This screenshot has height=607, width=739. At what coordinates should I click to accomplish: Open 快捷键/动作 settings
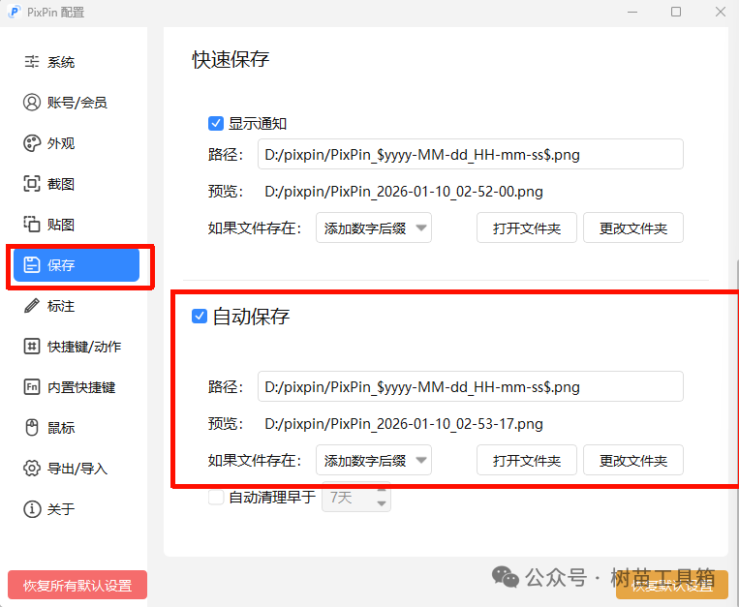click(77, 347)
